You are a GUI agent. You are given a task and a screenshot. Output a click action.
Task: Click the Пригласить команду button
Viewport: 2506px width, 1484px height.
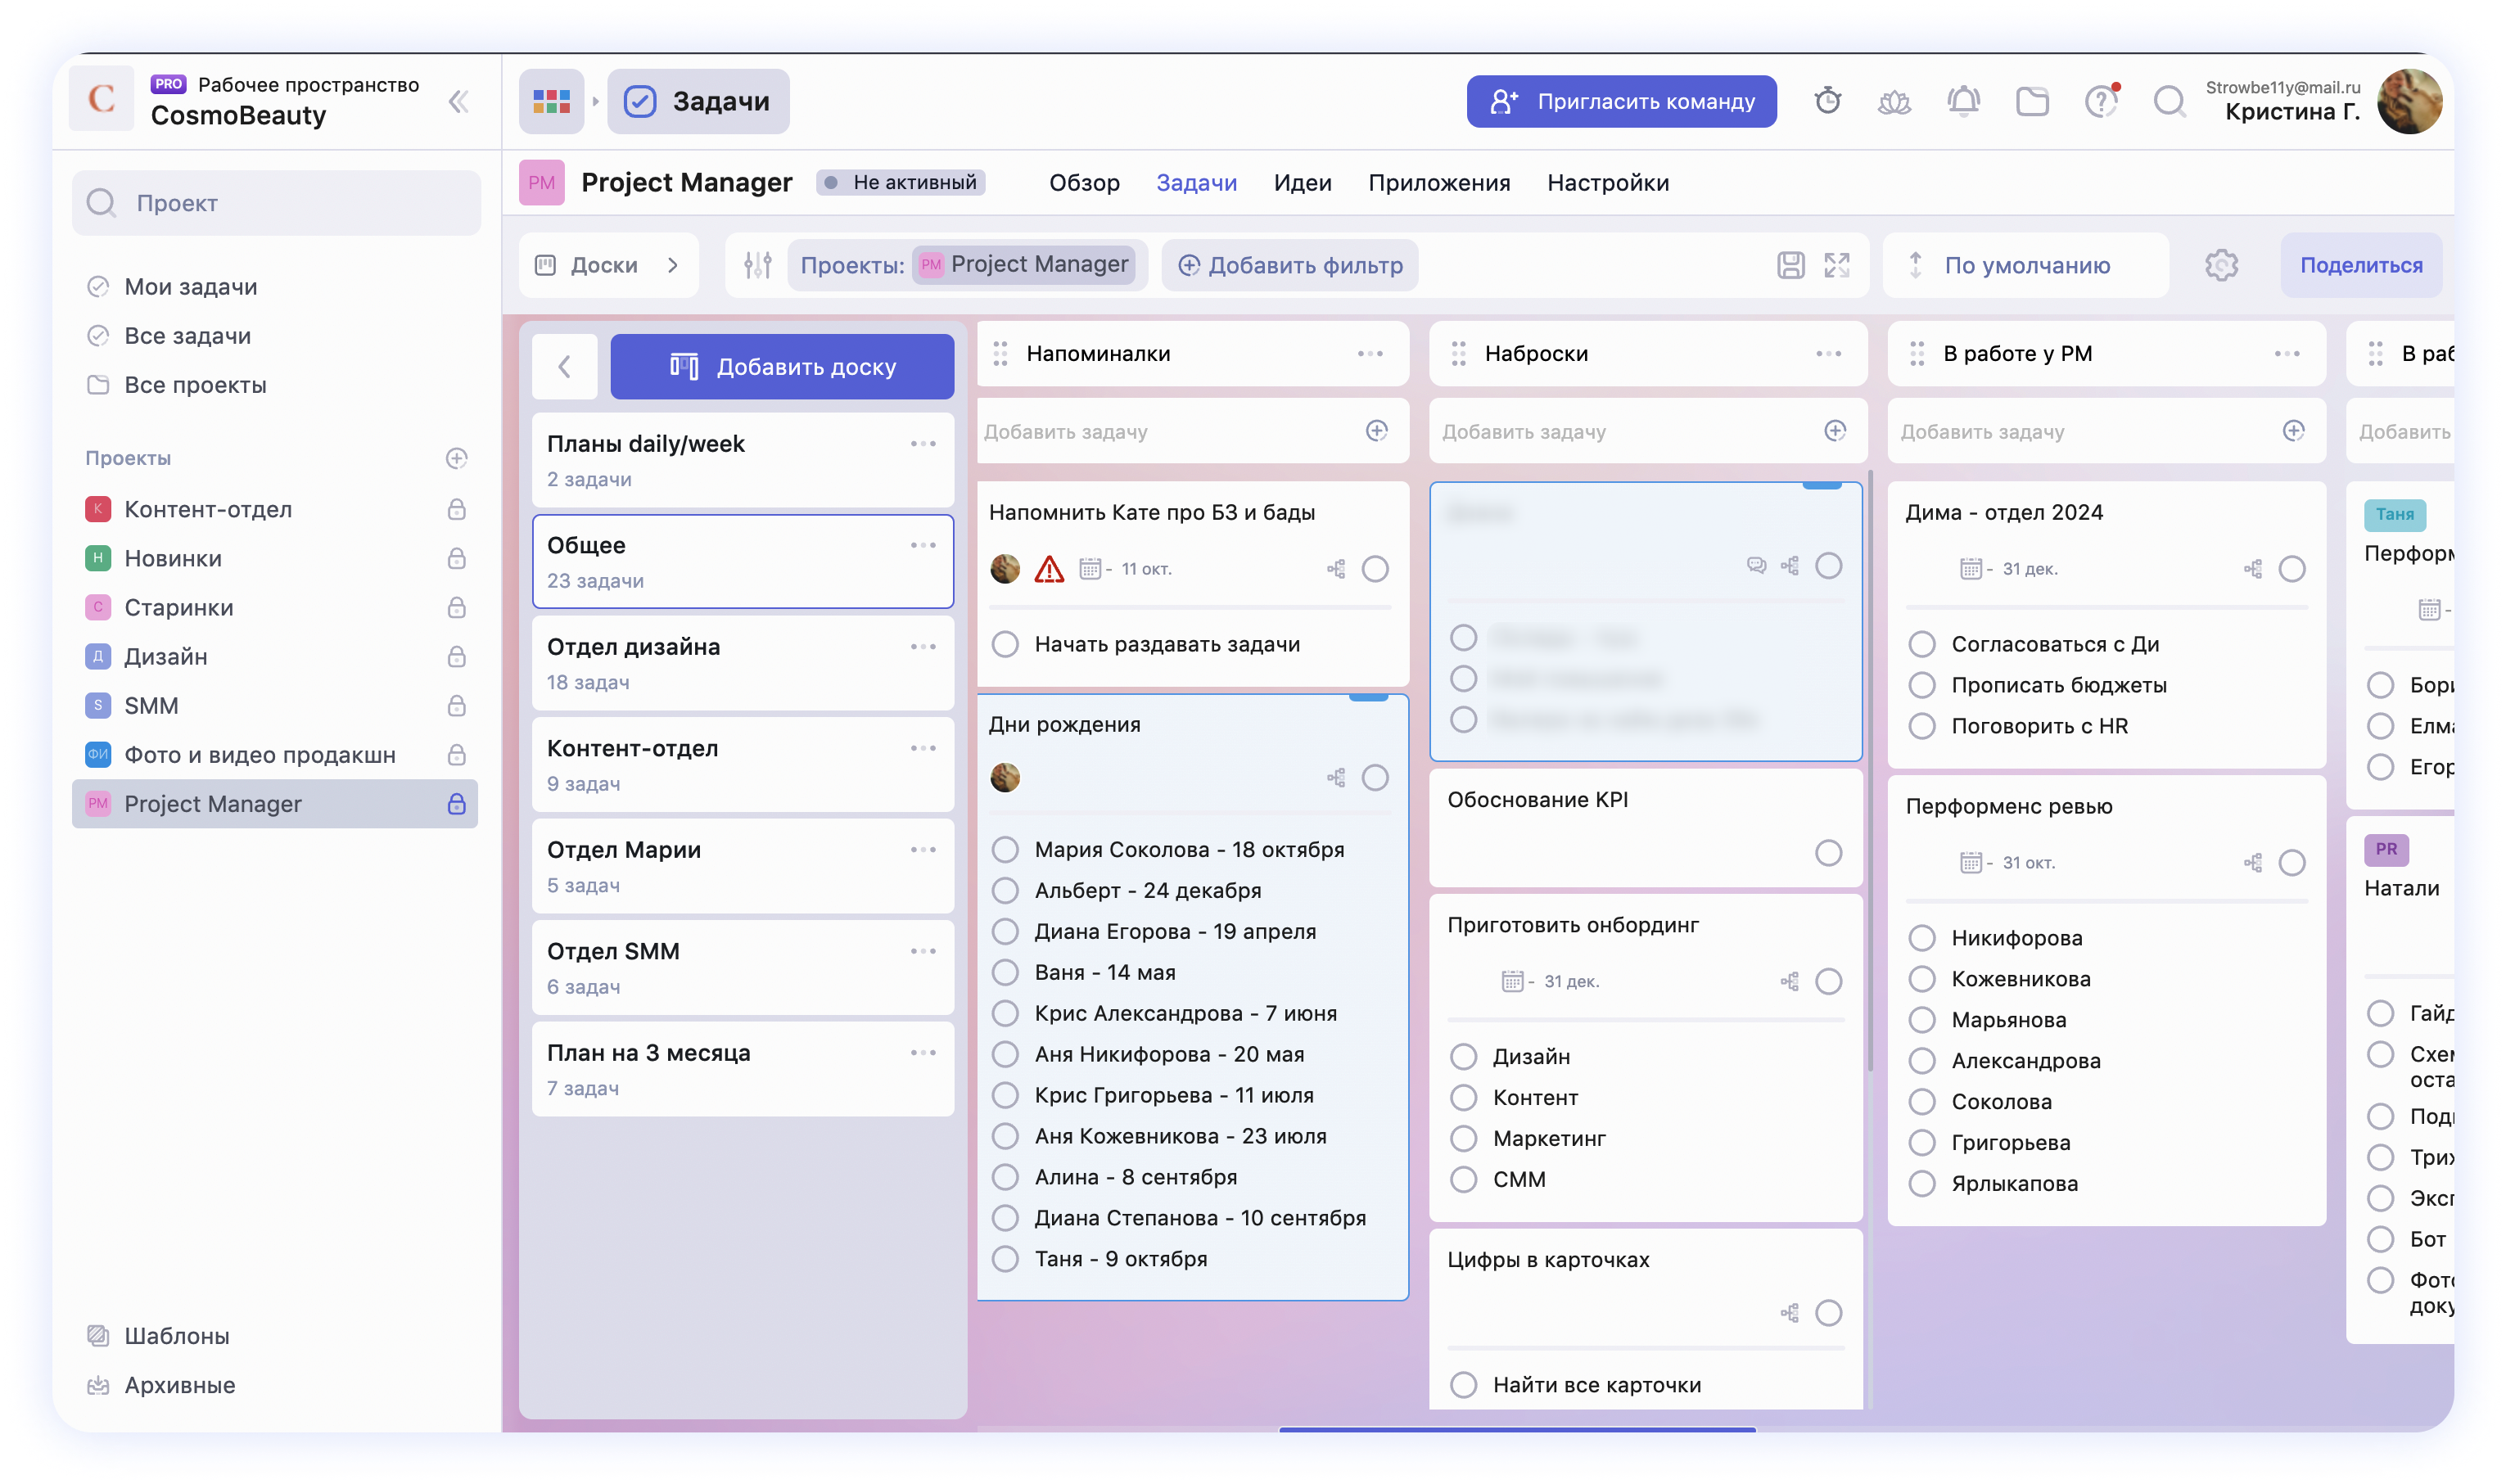pyautogui.click(x=1621, y=101)
